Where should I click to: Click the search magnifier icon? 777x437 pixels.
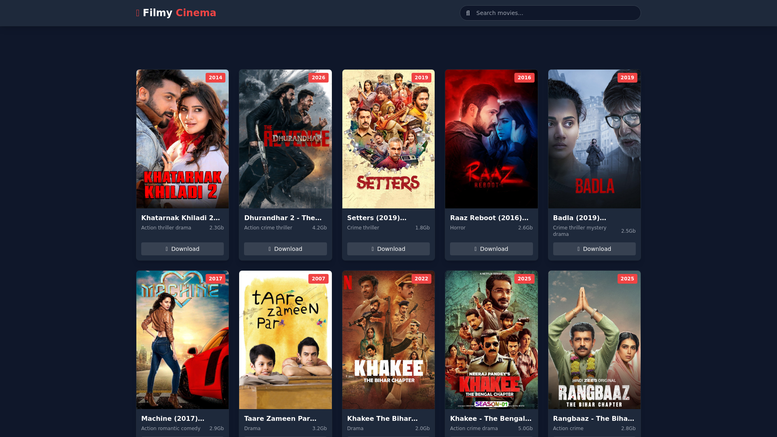click(x=468, y=13)
